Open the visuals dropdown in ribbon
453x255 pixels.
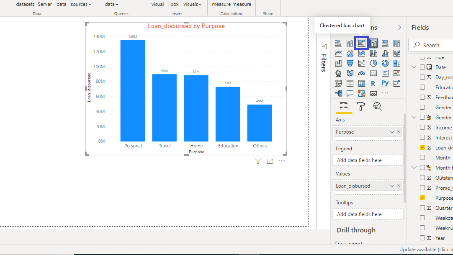[193, 4]
